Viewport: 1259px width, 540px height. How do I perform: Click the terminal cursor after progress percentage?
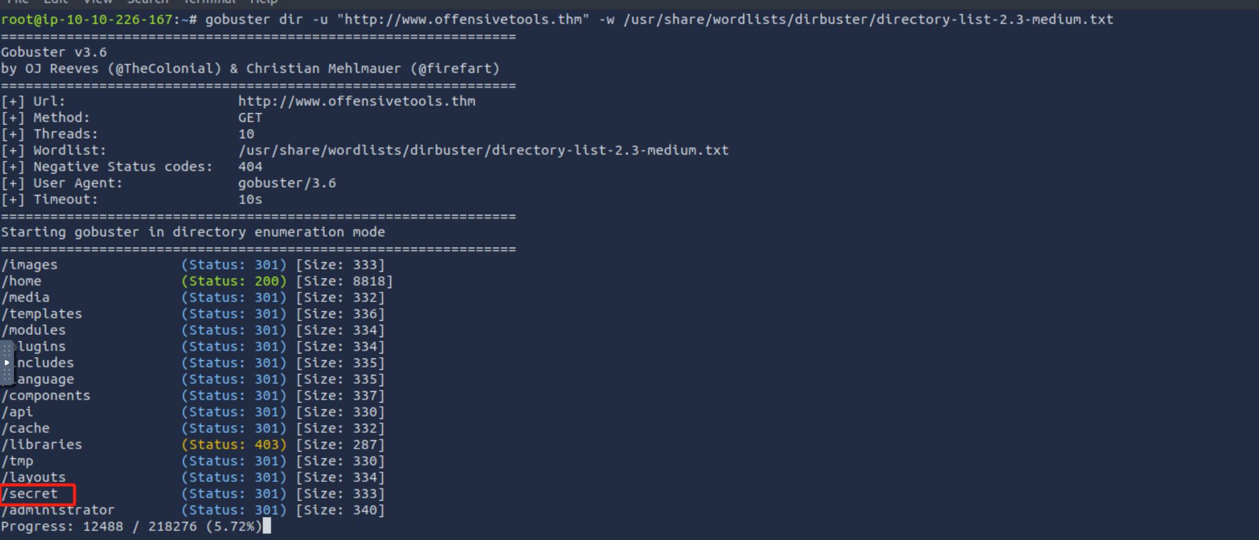[267, 527]
